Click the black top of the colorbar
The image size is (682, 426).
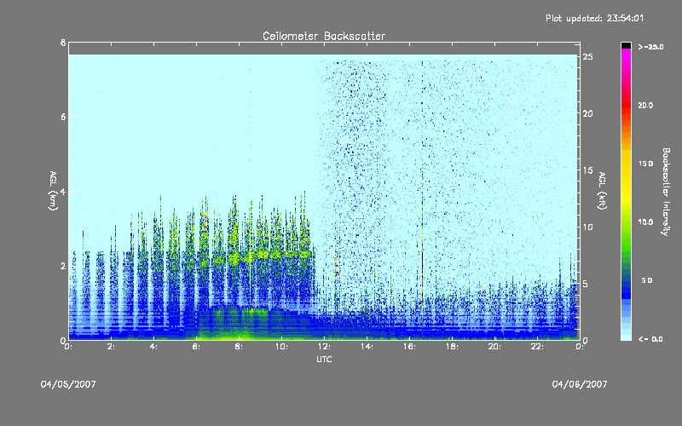[626, 45]
